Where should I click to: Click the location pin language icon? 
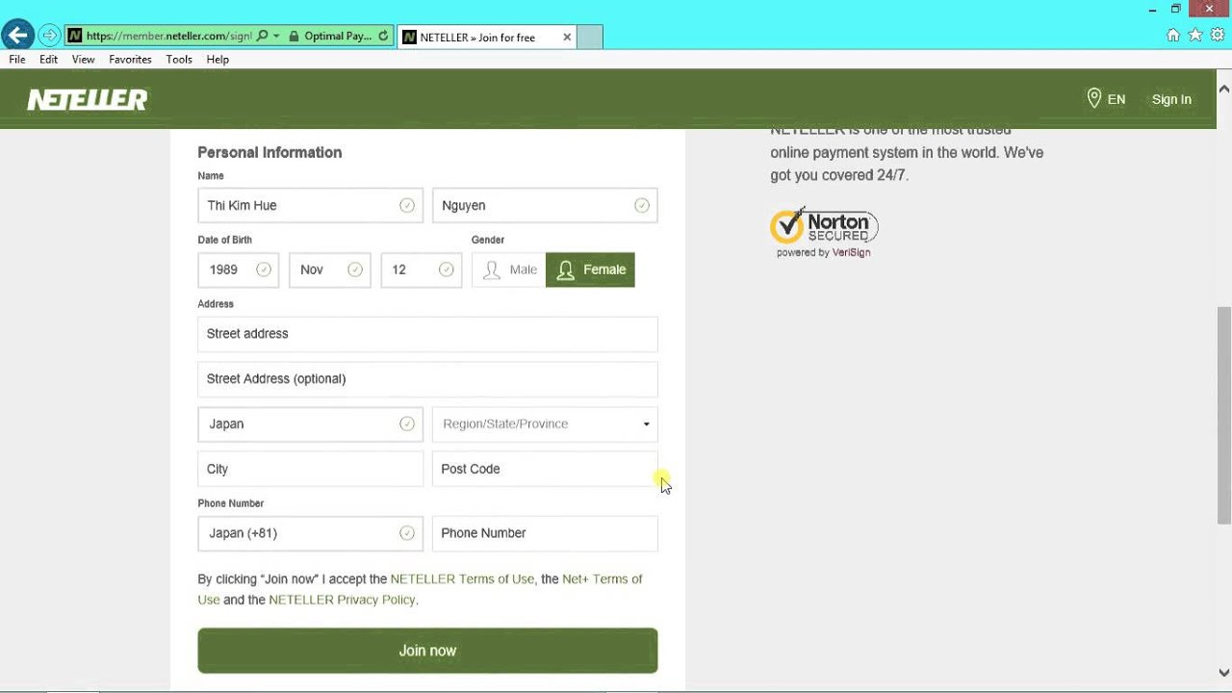pyautogui.click(x=1093, y=98)
